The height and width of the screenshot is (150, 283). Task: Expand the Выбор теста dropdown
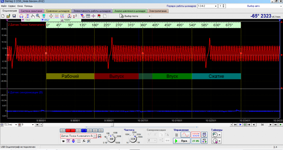[150, 16]
